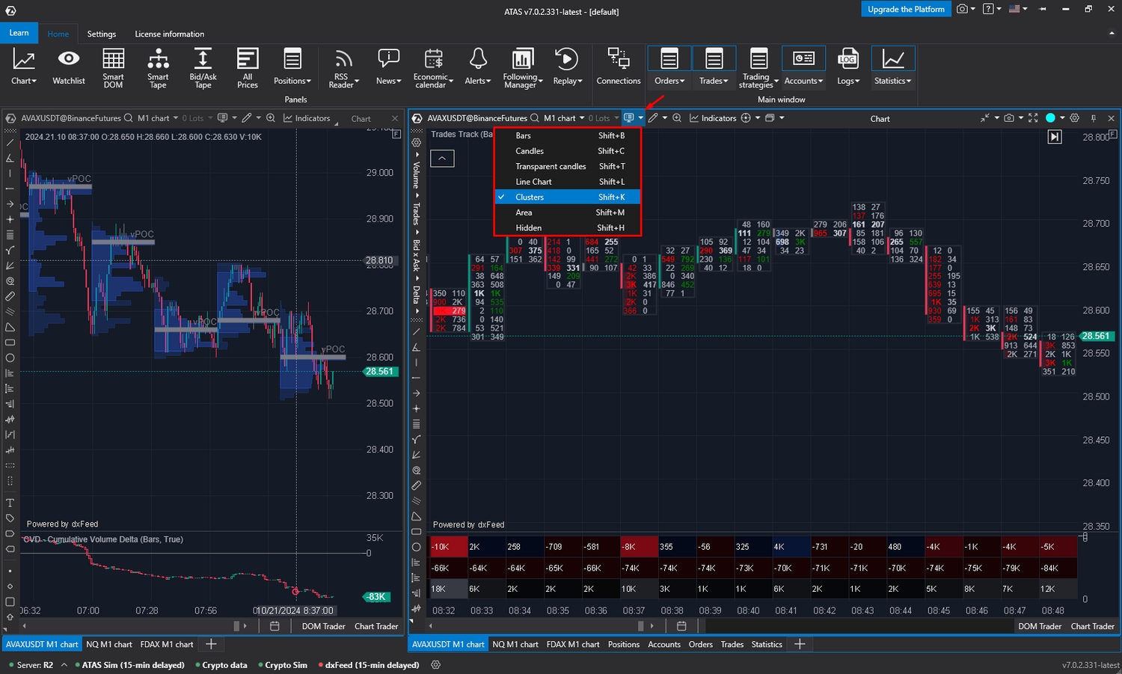Open the Connections window
The image size is (1122, 674).
pos(618,67)
